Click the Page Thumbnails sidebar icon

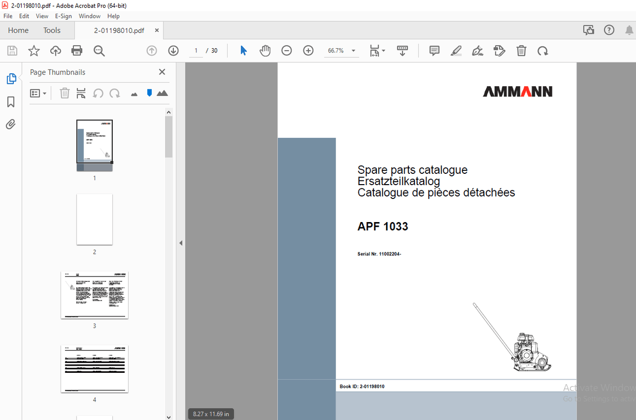pos(10,78)
